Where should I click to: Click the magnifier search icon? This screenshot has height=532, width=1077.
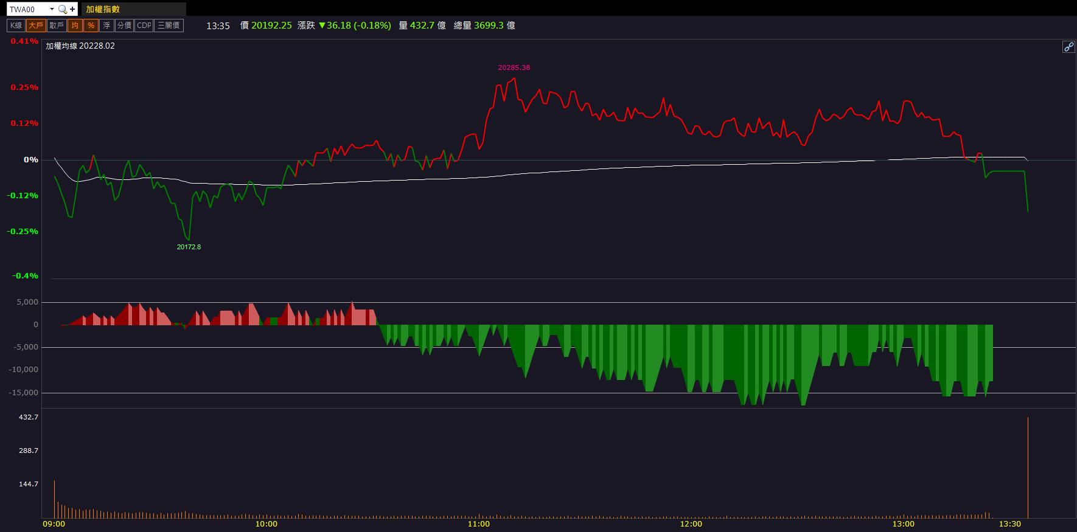[62, 9]
